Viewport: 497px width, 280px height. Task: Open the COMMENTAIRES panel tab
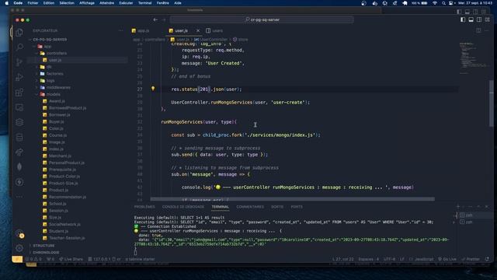[x=250, y=207]
